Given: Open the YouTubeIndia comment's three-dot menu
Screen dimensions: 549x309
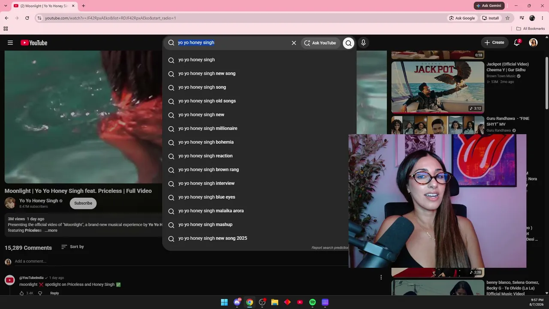Looking at the screenshot, I should click(381, 278).
